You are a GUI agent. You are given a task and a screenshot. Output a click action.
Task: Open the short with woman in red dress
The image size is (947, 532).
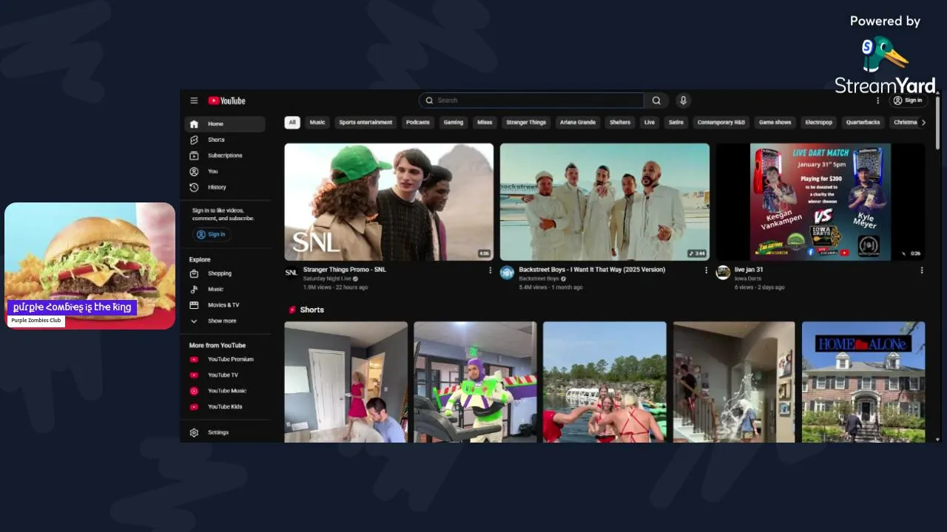tap(346, 382)
